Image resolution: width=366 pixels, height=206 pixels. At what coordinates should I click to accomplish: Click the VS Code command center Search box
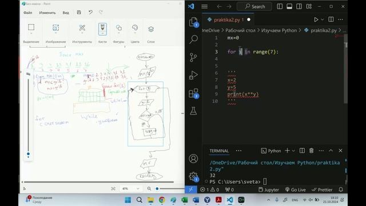coord(254,6)
